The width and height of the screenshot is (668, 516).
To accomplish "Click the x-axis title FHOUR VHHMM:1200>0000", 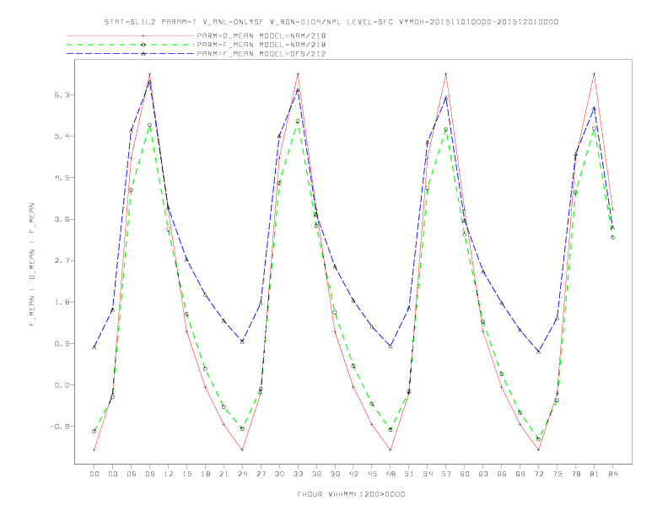I will click(351, 494).
